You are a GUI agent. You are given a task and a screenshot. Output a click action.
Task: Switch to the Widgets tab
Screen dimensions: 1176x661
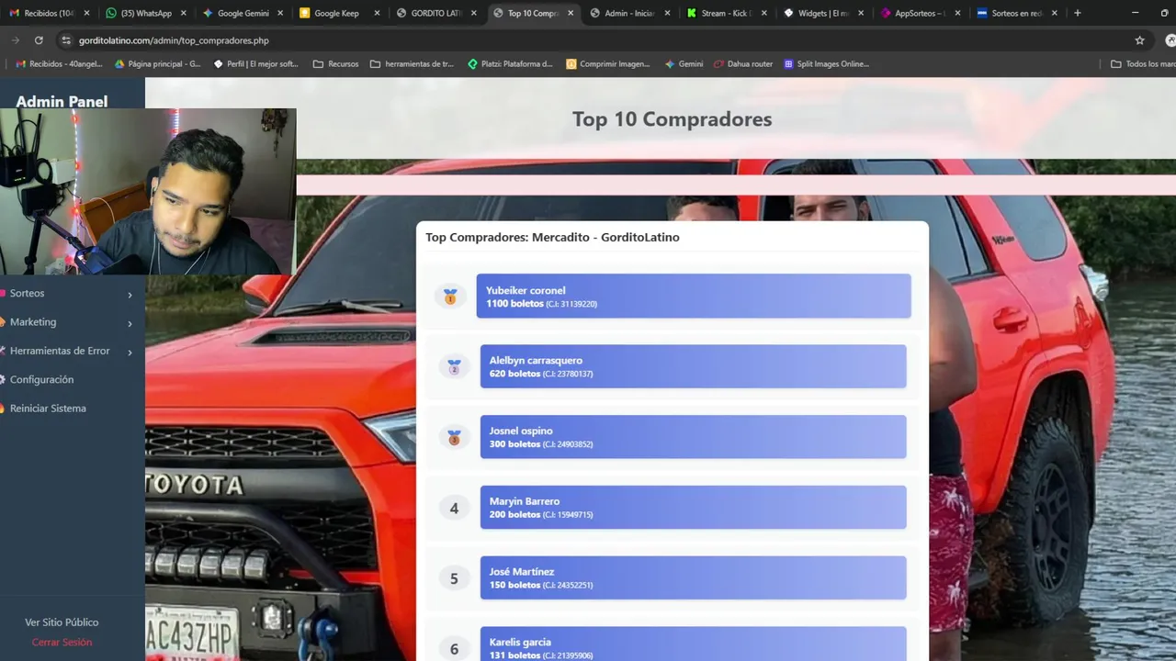[822, 13]
